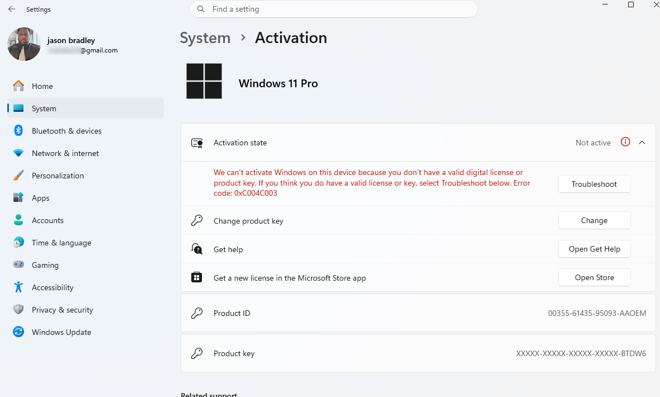The height and width of the screenshot is (397, 660).
Task: Click the Gaming controller icon
Action: [18, 264]
